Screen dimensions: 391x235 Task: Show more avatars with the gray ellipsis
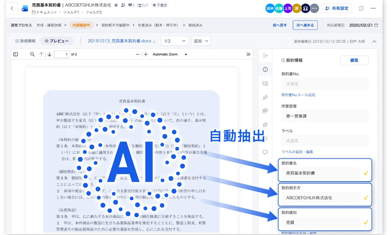[314, 8]
